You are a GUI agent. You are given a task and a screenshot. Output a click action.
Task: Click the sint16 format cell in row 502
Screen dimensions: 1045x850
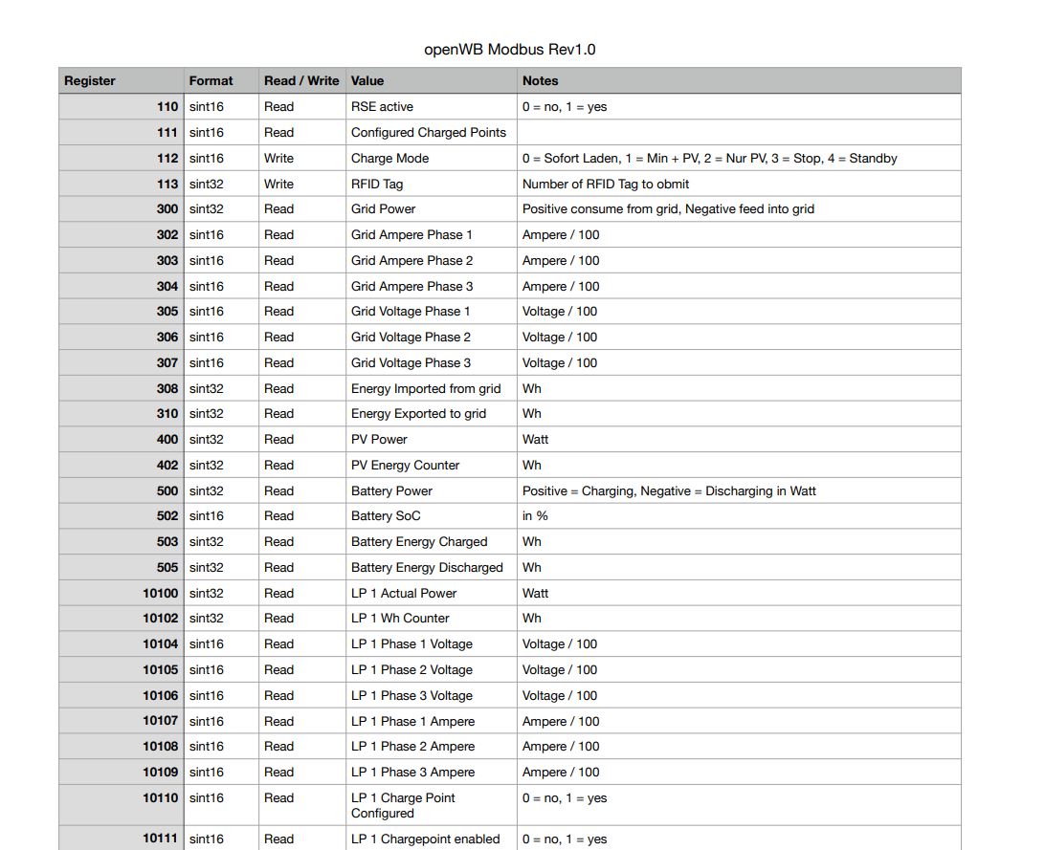coord(221,516)
